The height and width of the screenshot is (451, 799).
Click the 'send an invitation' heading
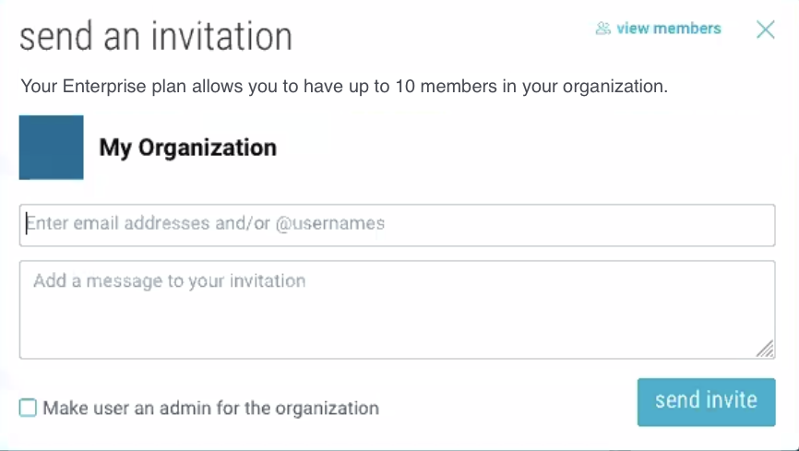[x=156, y=37]
